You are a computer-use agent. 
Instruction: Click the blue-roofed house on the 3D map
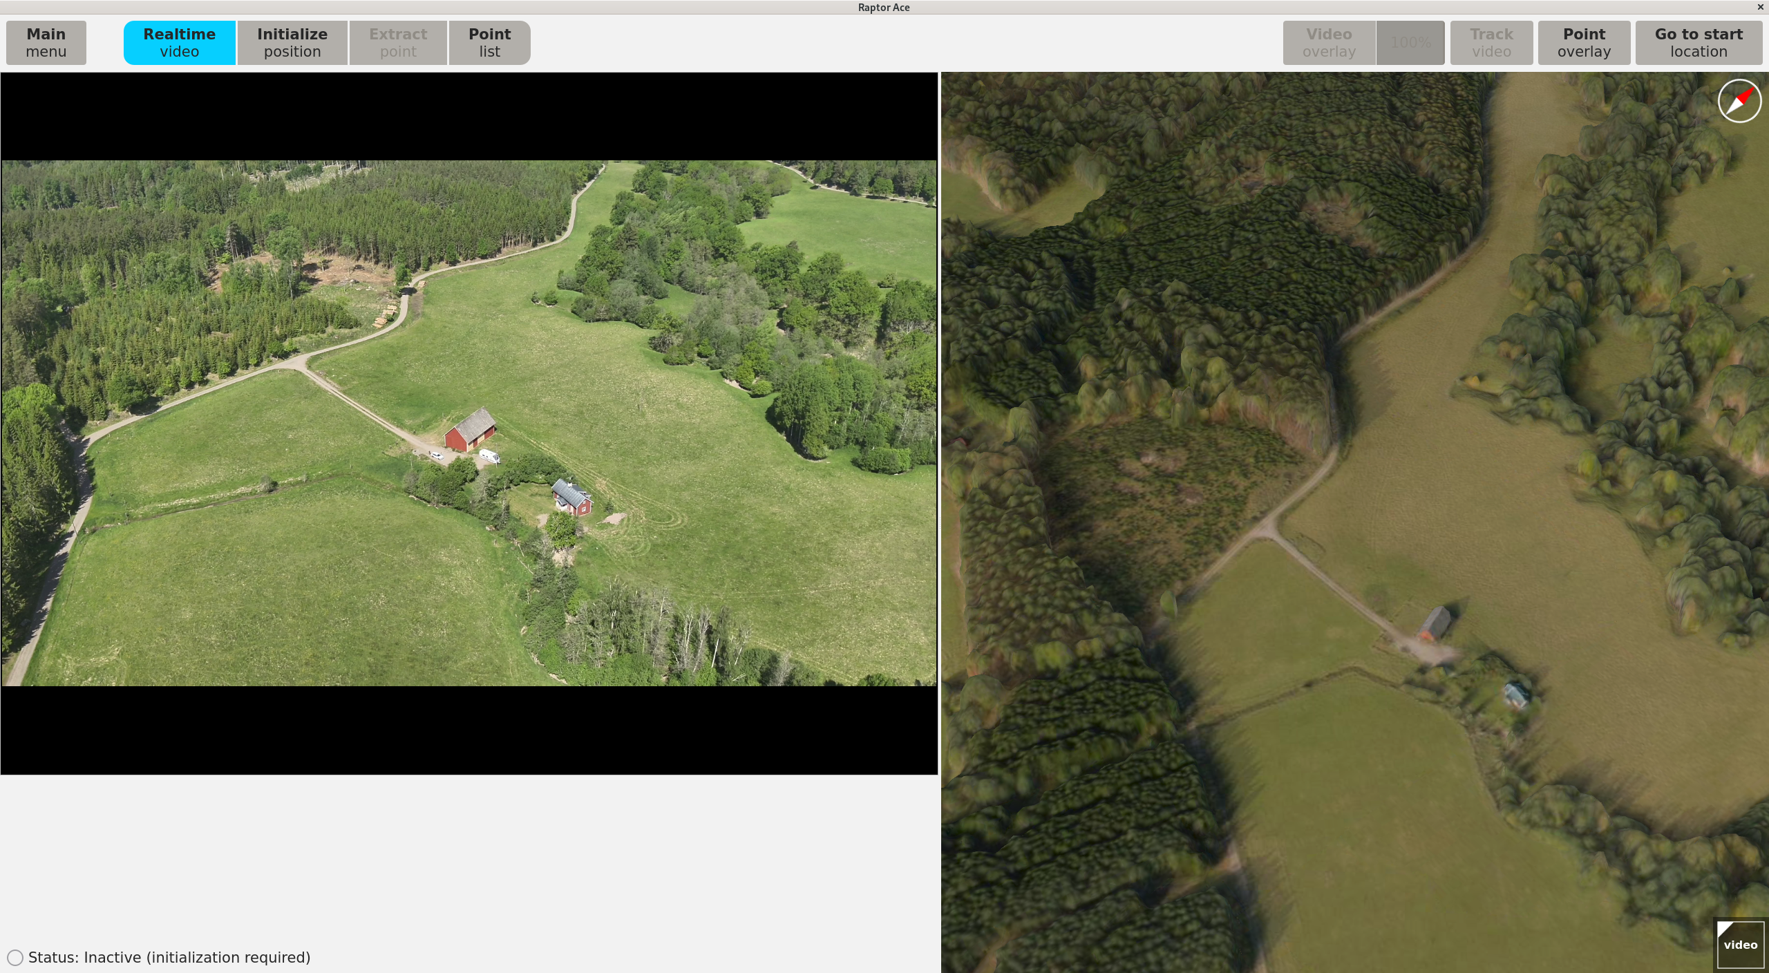click(1515, 693)
